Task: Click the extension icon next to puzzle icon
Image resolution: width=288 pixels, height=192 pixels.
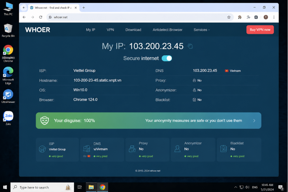Action: 248,17
